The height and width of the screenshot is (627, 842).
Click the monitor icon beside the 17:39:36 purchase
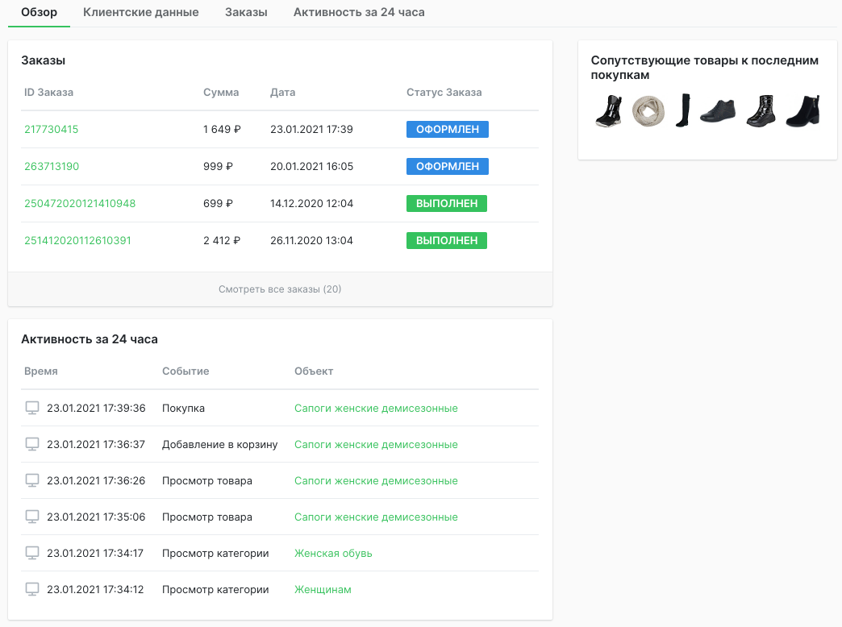(x=32, y=409)
